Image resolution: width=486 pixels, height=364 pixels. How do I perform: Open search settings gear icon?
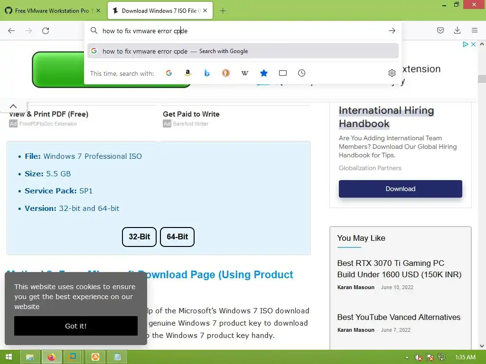[392, 73]
